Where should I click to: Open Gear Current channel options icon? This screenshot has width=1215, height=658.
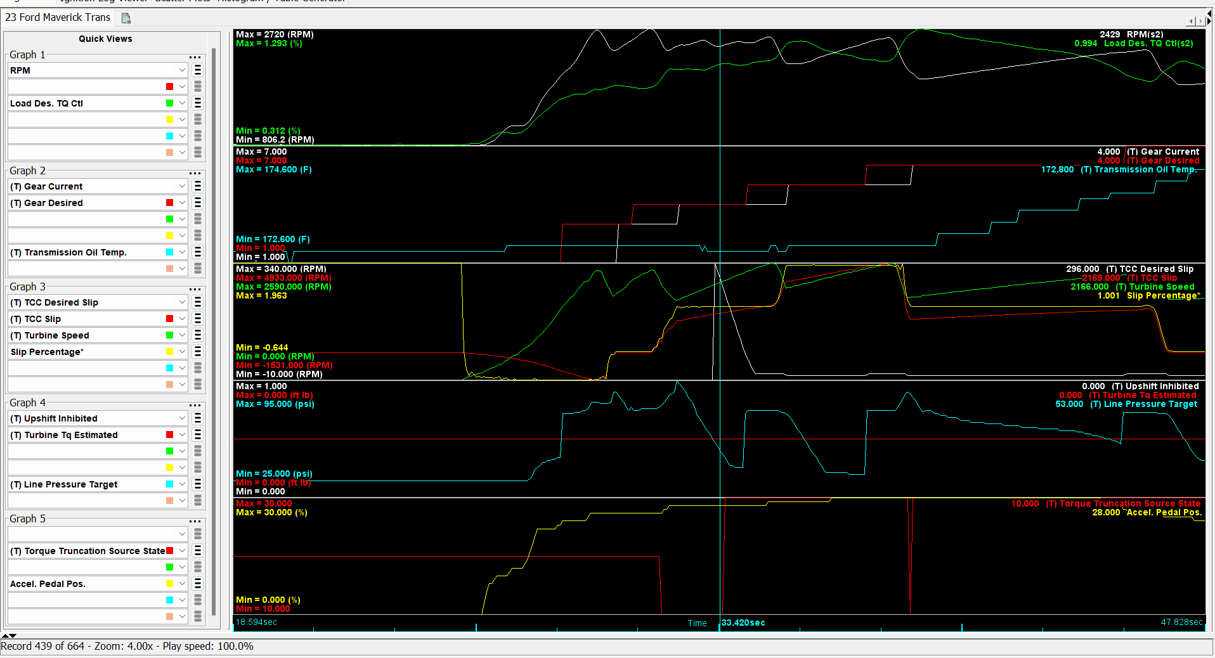tap(198, 186)
